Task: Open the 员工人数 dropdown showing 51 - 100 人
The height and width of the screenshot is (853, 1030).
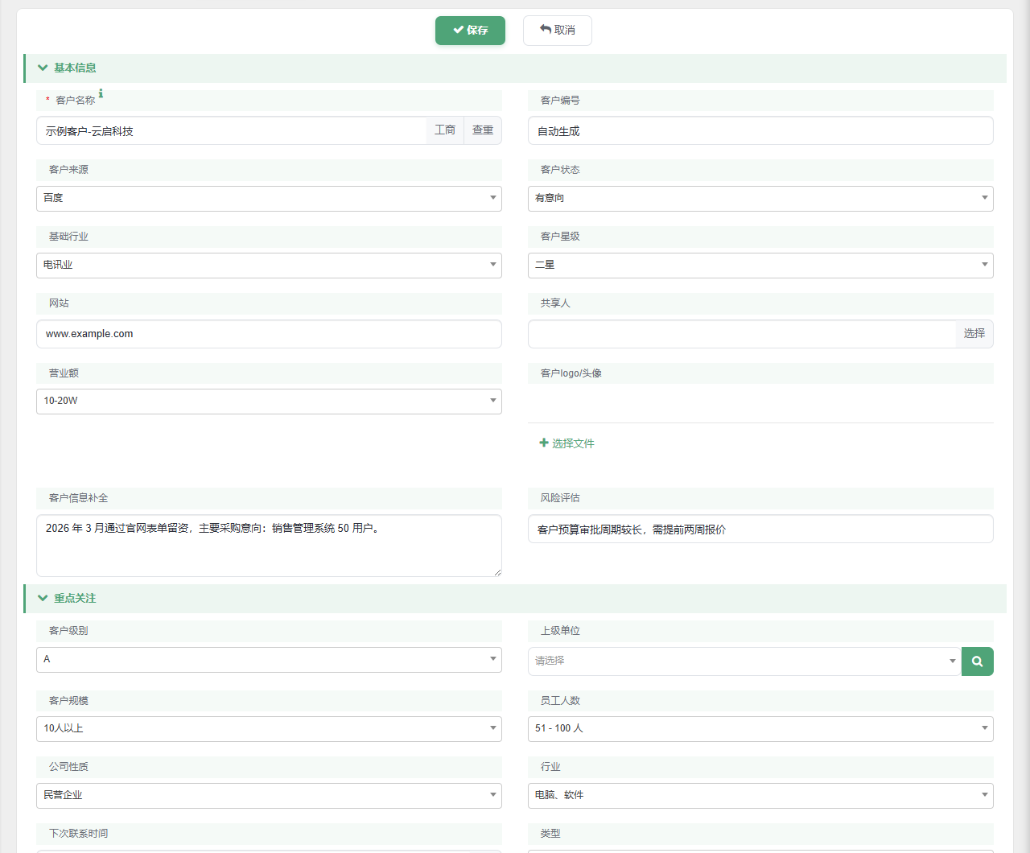Action: coord(760,729)
